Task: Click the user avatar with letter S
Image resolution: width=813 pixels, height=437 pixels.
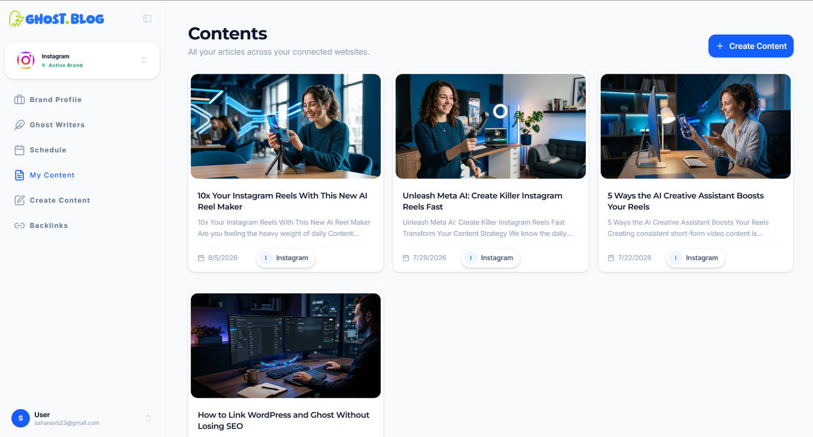Action: 20,418
